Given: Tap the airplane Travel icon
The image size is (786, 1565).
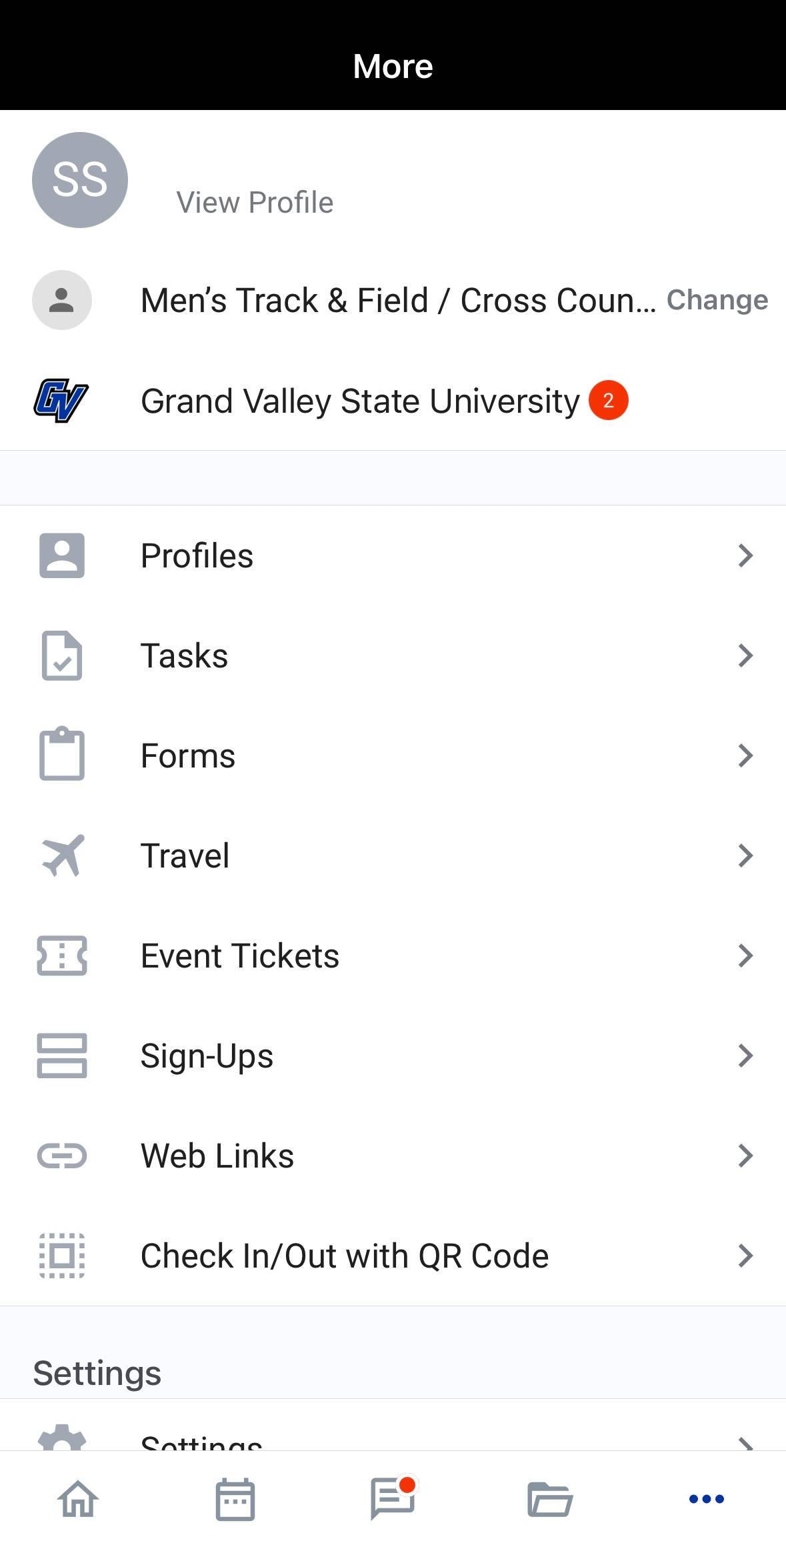Looking at the screenshot, I should 62,856.
